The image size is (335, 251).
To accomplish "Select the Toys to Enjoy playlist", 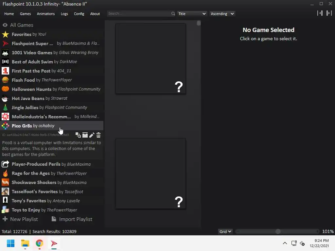I will [52, 210].
